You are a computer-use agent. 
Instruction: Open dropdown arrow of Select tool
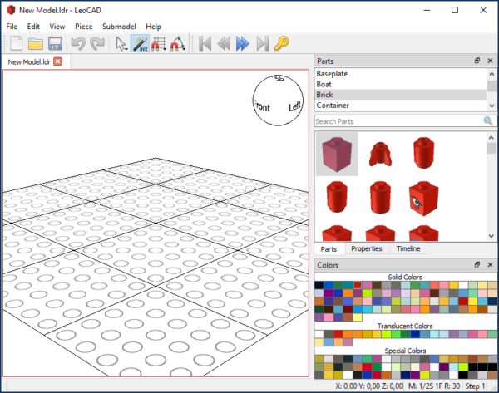point(126,49)
